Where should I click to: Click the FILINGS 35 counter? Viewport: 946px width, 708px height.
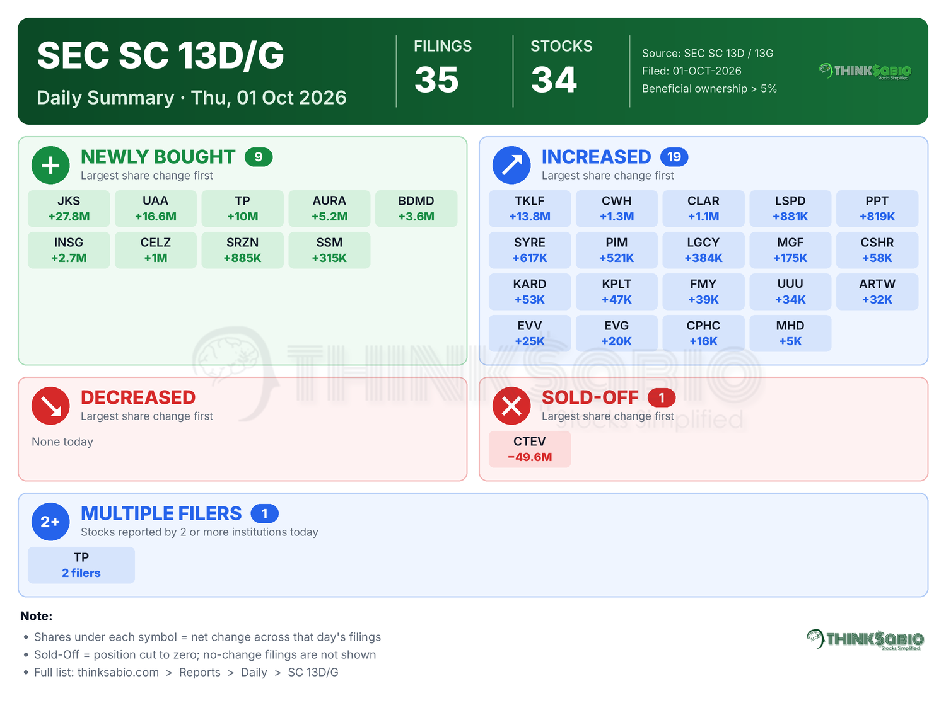tap(443, 68)
